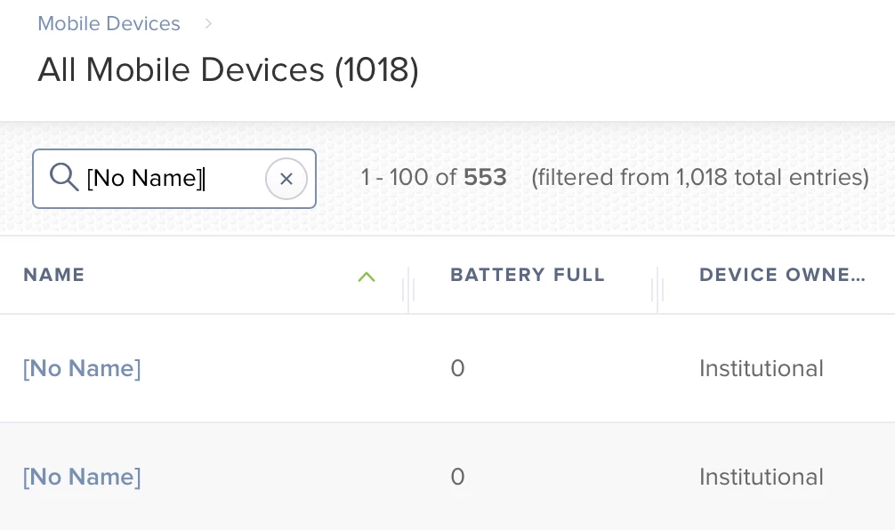Click the 553 filtered results count
Viewport: 895px width, 530px height.
pyautogui.click(x=485, y=178)
